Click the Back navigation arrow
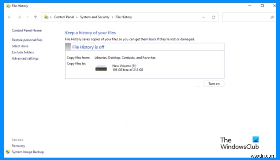This screenshot has width=280, height=160. coord(10,17)
